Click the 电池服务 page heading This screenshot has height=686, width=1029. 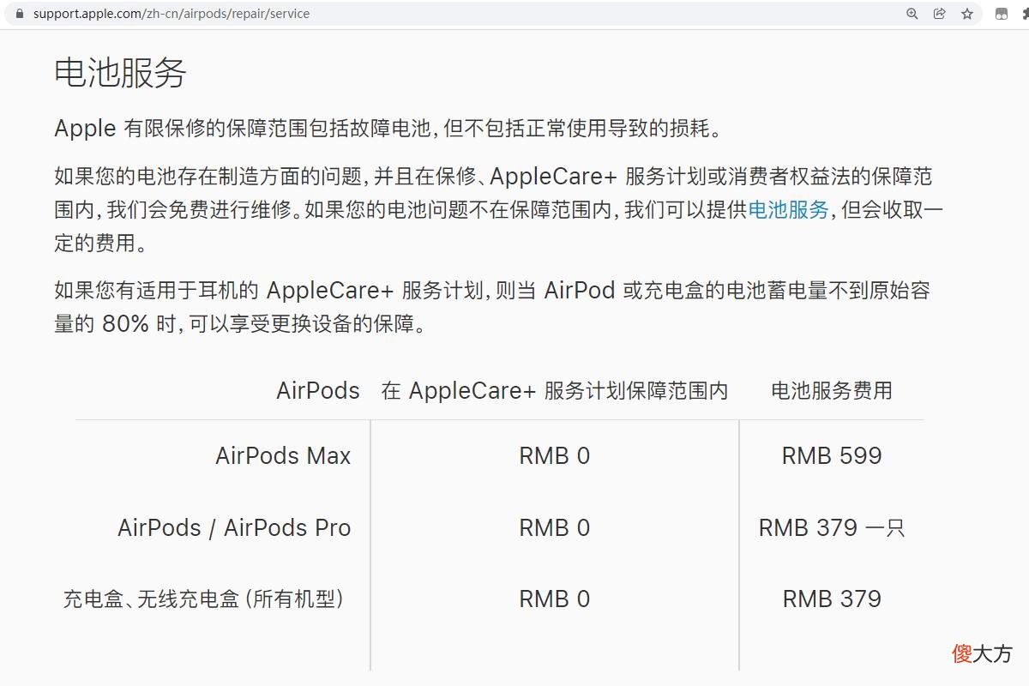point(120,73)
